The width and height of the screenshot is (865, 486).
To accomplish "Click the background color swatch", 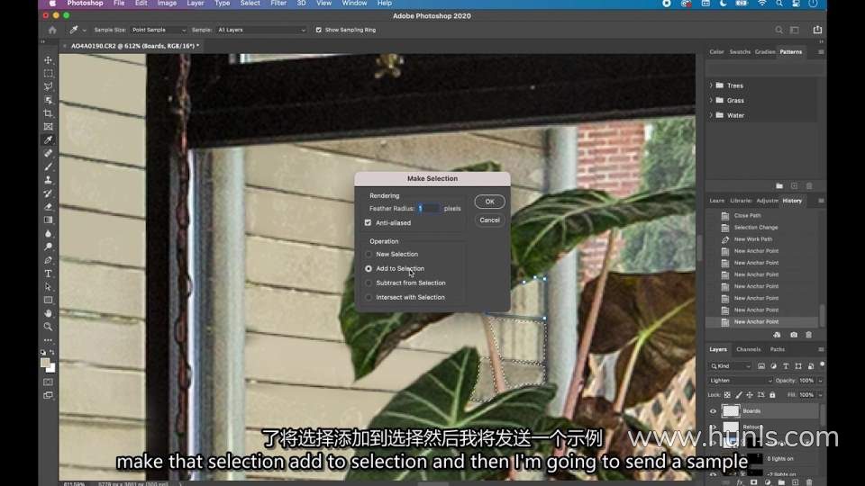I will (51, 369).
